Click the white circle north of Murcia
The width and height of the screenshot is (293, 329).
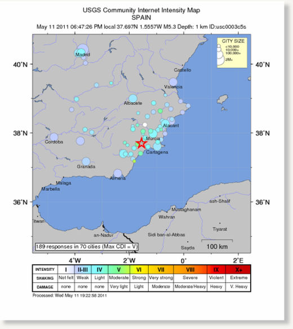click(x=145, y=125)
